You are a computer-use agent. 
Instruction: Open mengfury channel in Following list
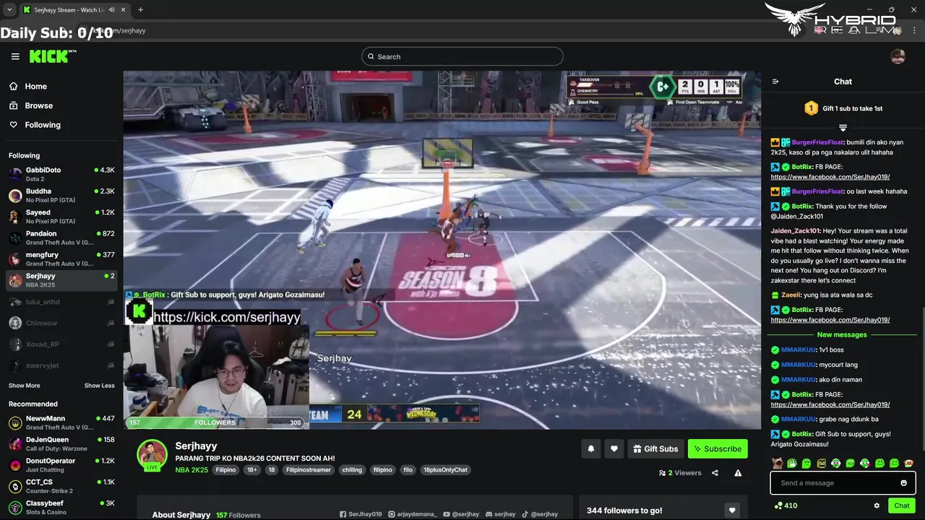61,259
